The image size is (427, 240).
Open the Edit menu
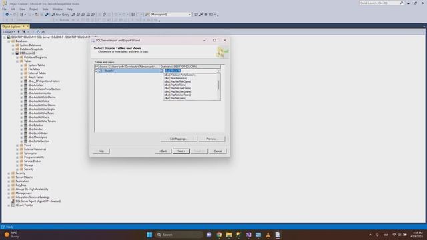point(13,9)
